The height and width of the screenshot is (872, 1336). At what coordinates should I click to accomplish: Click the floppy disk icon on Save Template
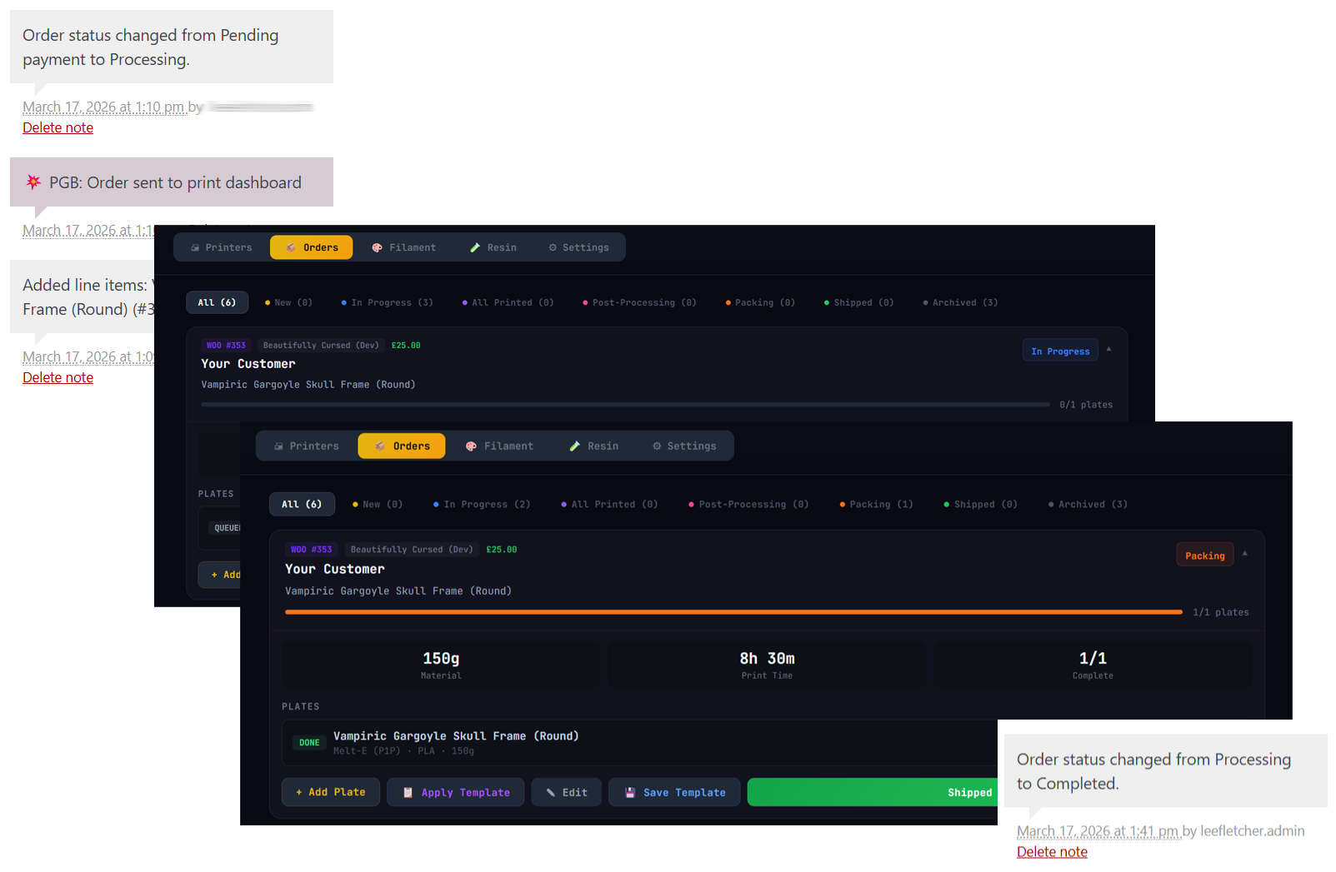(630, 792)
